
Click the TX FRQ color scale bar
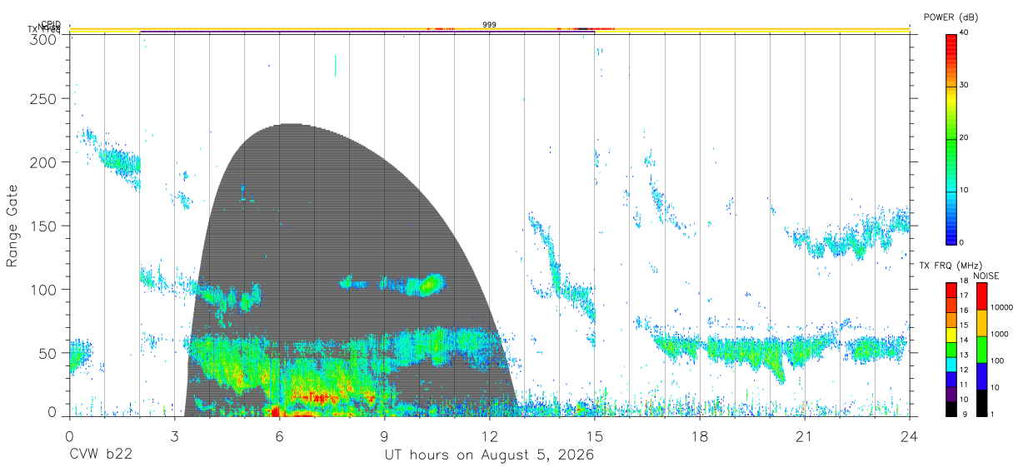pos(951,350)
